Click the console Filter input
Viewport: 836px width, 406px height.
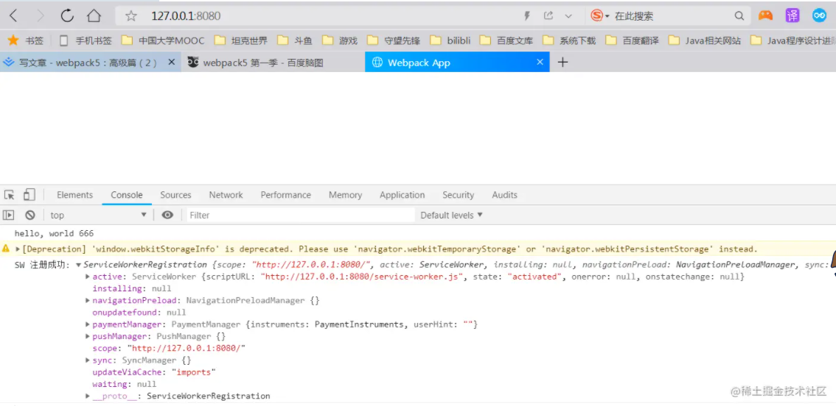point(299,215)
